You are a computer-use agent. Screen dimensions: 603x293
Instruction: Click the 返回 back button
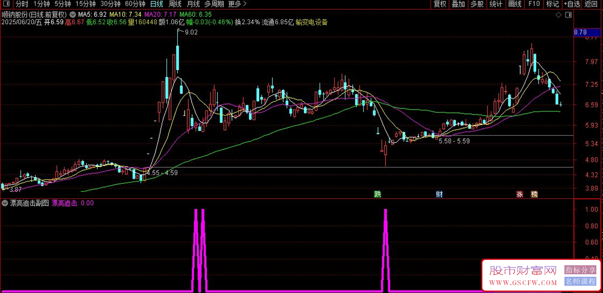[x=592, y=4]
